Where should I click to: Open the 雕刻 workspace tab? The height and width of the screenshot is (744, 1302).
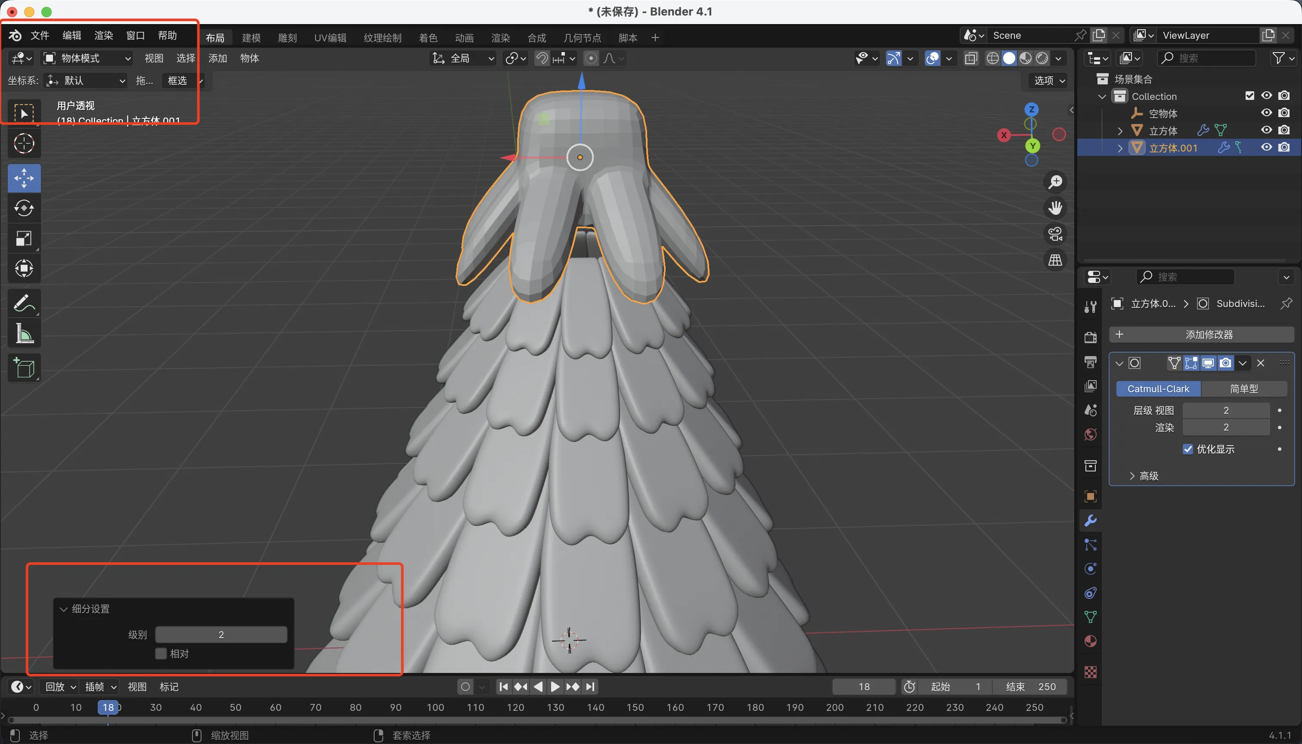coord(287,38)
